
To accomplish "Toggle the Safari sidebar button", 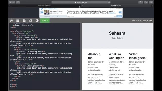I will (x=18, y=2).
